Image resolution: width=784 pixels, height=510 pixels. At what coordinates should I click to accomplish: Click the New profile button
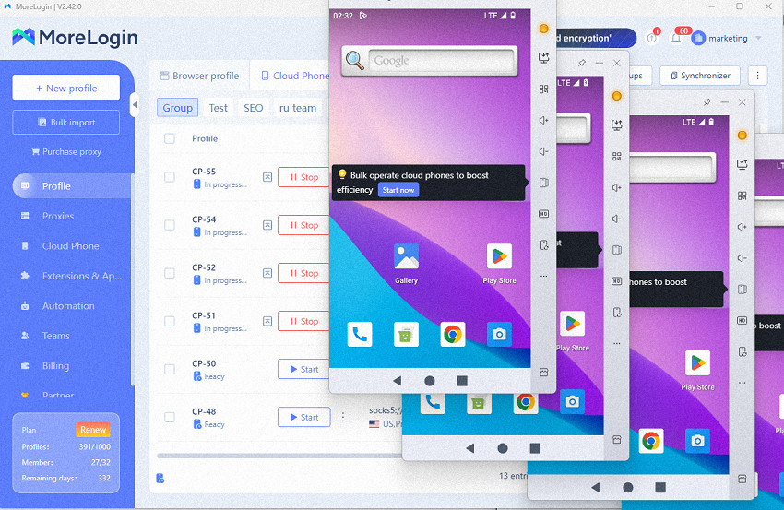(66, 88)
